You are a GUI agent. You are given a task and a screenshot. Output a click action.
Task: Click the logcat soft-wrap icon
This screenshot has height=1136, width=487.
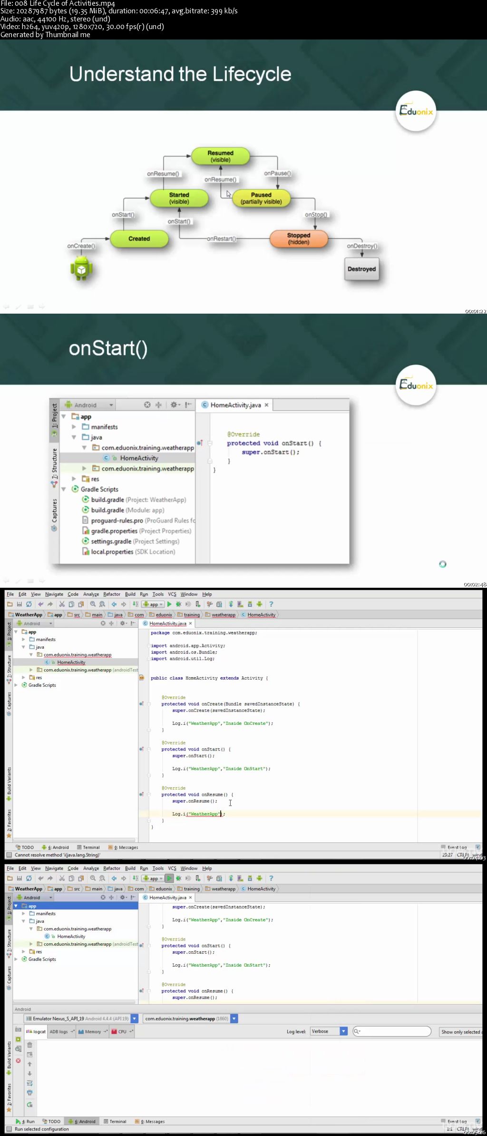click(29, 1083)
